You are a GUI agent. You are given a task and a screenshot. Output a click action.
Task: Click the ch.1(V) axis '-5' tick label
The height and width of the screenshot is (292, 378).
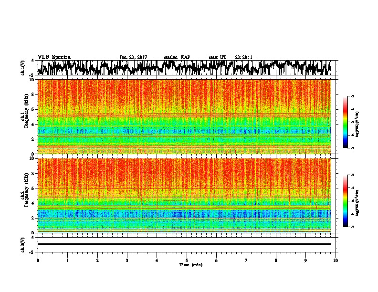(x=32, y=75)
